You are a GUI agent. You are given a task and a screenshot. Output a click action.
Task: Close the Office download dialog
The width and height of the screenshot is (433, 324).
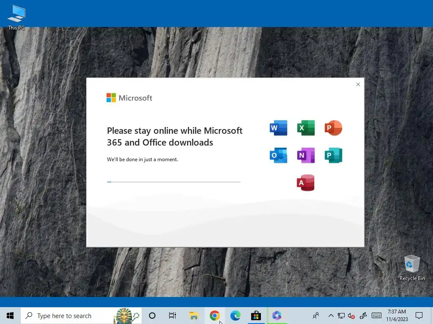coord(358,84)
